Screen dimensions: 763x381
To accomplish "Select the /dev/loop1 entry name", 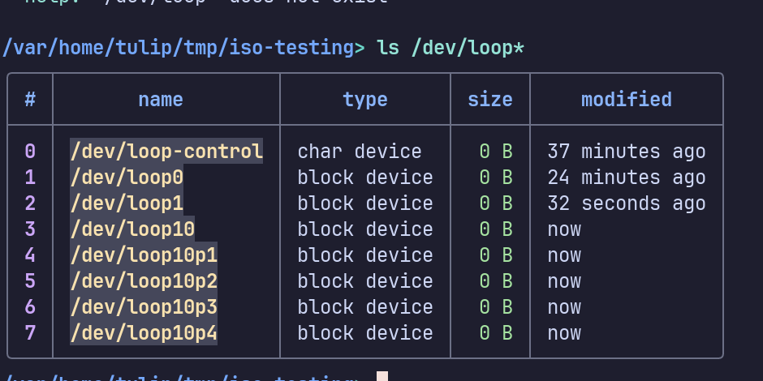I will pos(127,203).
